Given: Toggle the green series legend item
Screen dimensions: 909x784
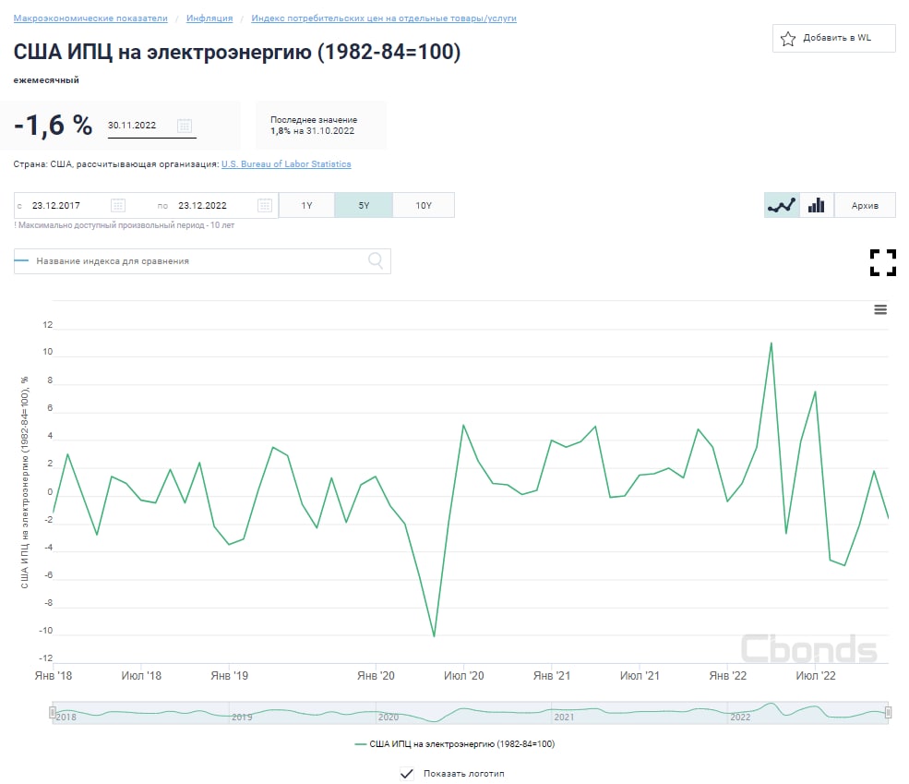Looking at the screenshot, I should pos(454,743).
